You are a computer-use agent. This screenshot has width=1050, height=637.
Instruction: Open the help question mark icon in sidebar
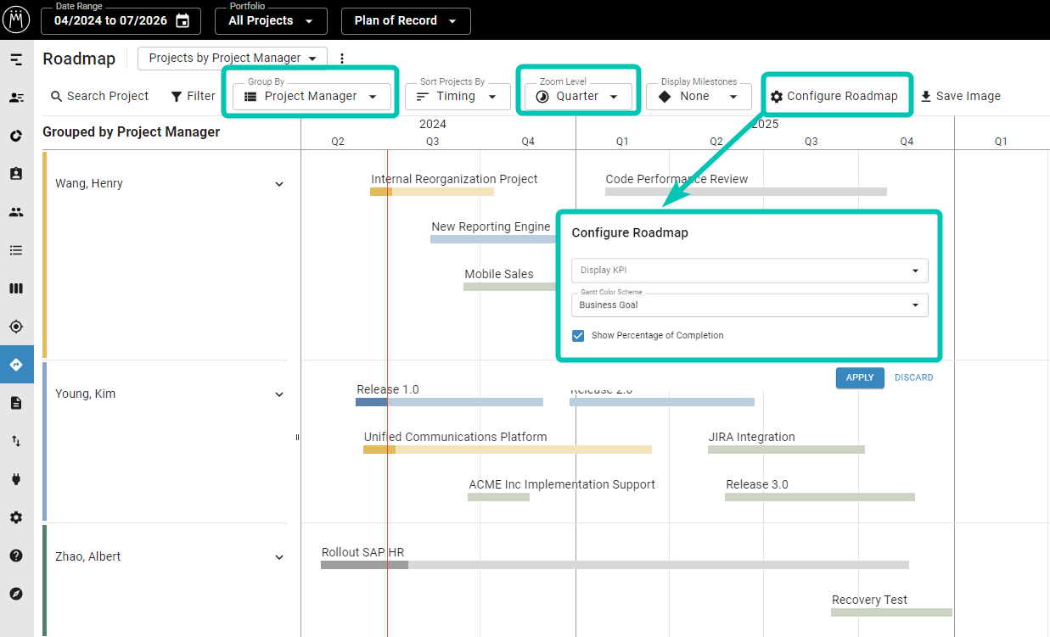pos(17,556)
